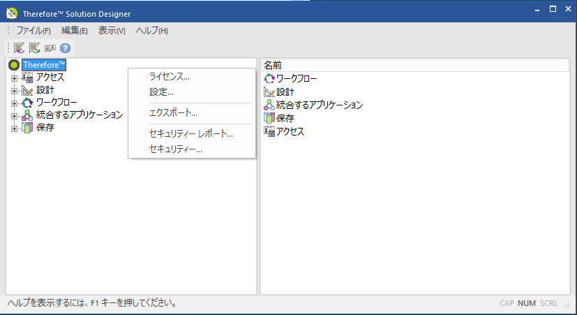577x315 pixels.
Task: Click the first toolbar icon with pencil
Action: (19, 48)
